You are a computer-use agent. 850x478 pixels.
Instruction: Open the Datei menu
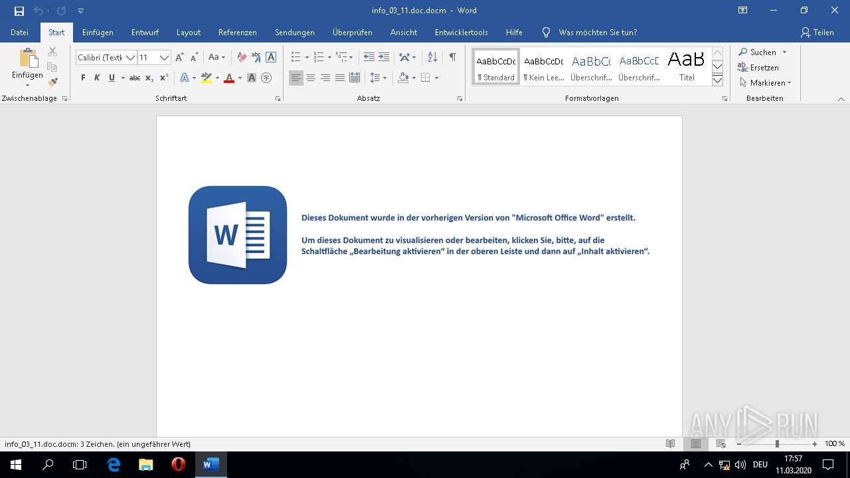pos(19,33)
